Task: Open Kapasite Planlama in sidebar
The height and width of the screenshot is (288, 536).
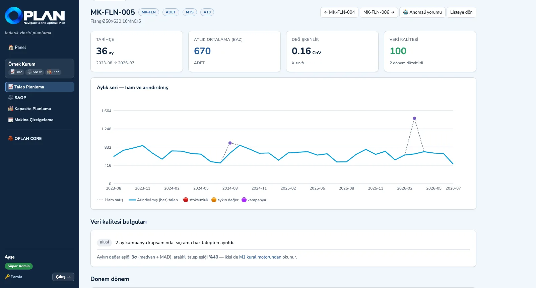Action: click(x=40, y=109)
